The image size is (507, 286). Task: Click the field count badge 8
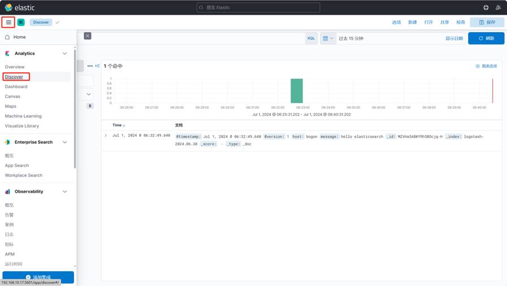tap(90, 106)
